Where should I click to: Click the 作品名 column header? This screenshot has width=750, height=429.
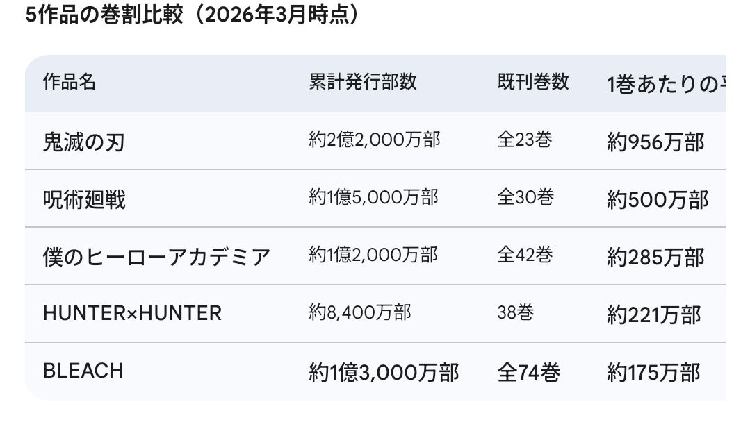[70, 82]
